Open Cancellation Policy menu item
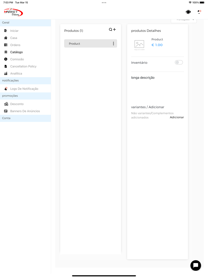 click(23, 66)
